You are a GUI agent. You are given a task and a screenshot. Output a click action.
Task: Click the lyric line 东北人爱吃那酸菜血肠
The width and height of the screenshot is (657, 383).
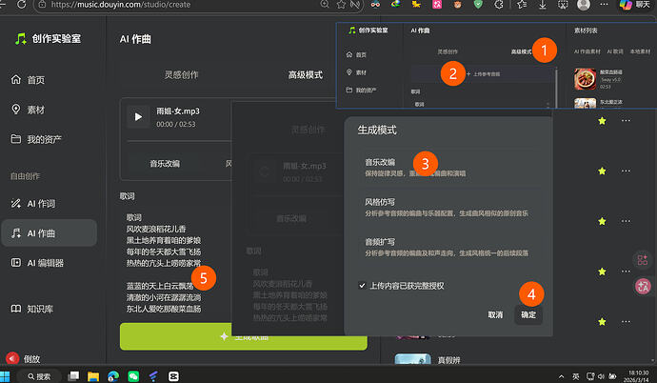pyautogui.click(x=164, y=309)
